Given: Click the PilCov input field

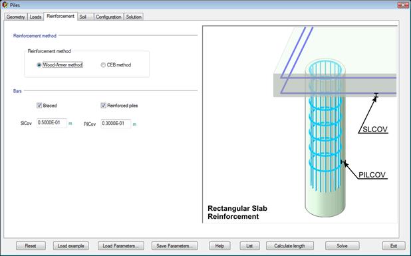Looking at the screenshot, I should 116,124.
